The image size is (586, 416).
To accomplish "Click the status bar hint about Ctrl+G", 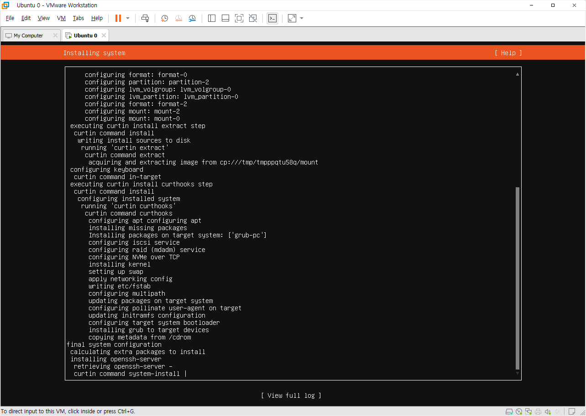I will (68, 411).
